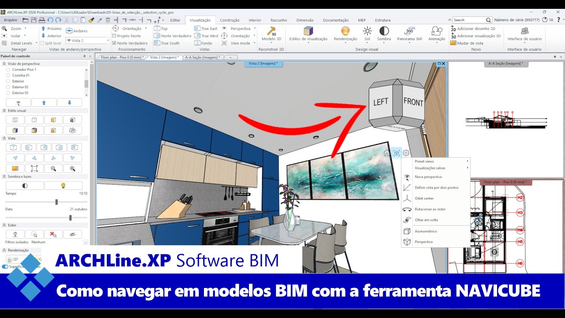Choose Nova perspectiva from context menu
The height and width of the screenshot is (318, 565).
click(436, 177)
